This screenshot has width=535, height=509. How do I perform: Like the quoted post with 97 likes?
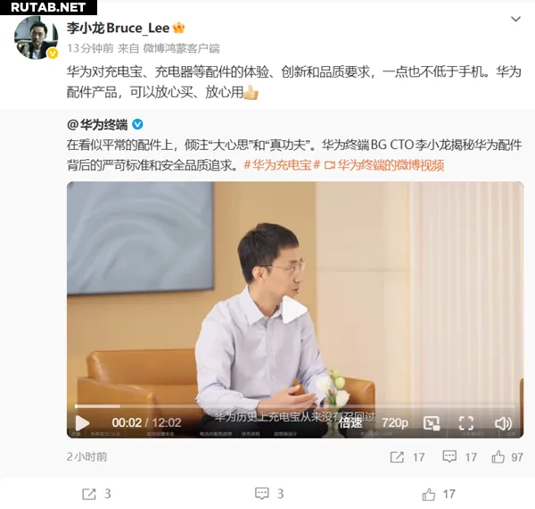pyautogui.click(x=507, y=456)
